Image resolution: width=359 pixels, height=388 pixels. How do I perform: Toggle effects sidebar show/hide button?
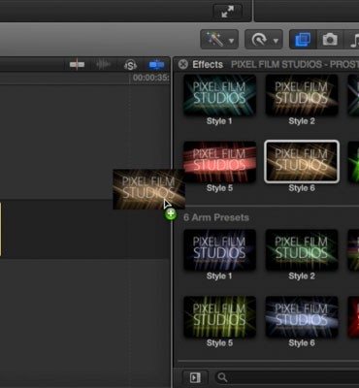pyautogui.click(x=195, y=377)
